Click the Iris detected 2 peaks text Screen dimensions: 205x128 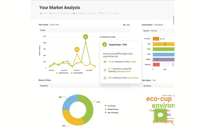(x=108, y=37)
